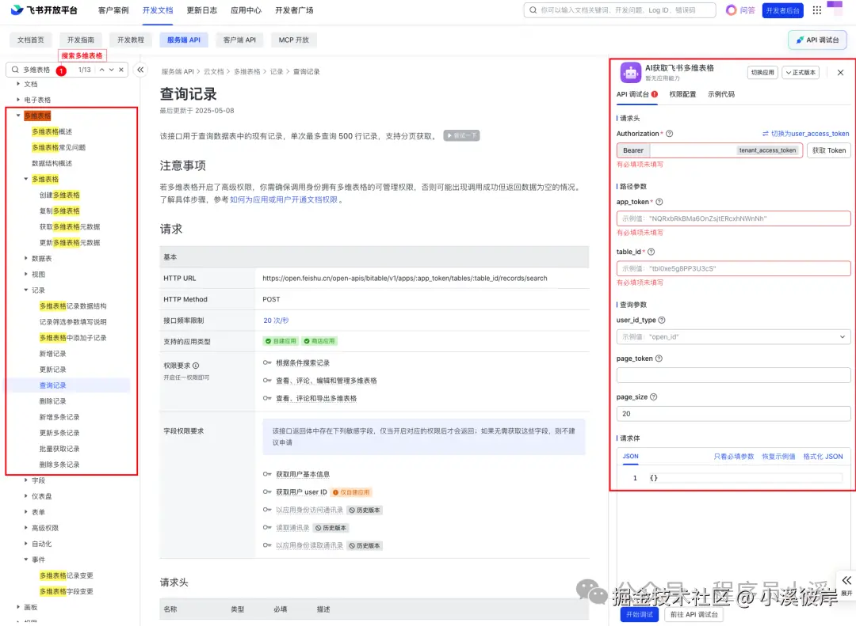The height and width of the screenshot is (626, 856).
Task: Click the 开始调试 button
Action: pyautogui.click(x=640, y=615)
